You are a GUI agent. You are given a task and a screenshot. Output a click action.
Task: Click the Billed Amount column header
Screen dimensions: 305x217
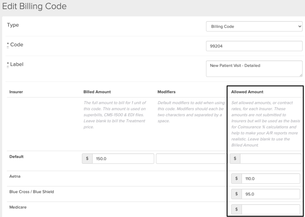(x=97, y=92)
